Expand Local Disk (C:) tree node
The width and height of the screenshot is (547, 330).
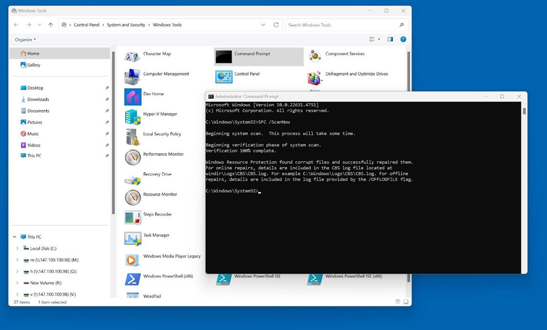[x=17, y=249]
